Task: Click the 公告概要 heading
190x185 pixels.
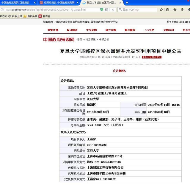Action: 120,71
